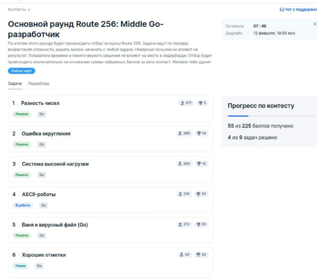This screenshot has height=280, width=317.
Task: Click Go tag on Хорошие отметки
Action: coord(39,266)
